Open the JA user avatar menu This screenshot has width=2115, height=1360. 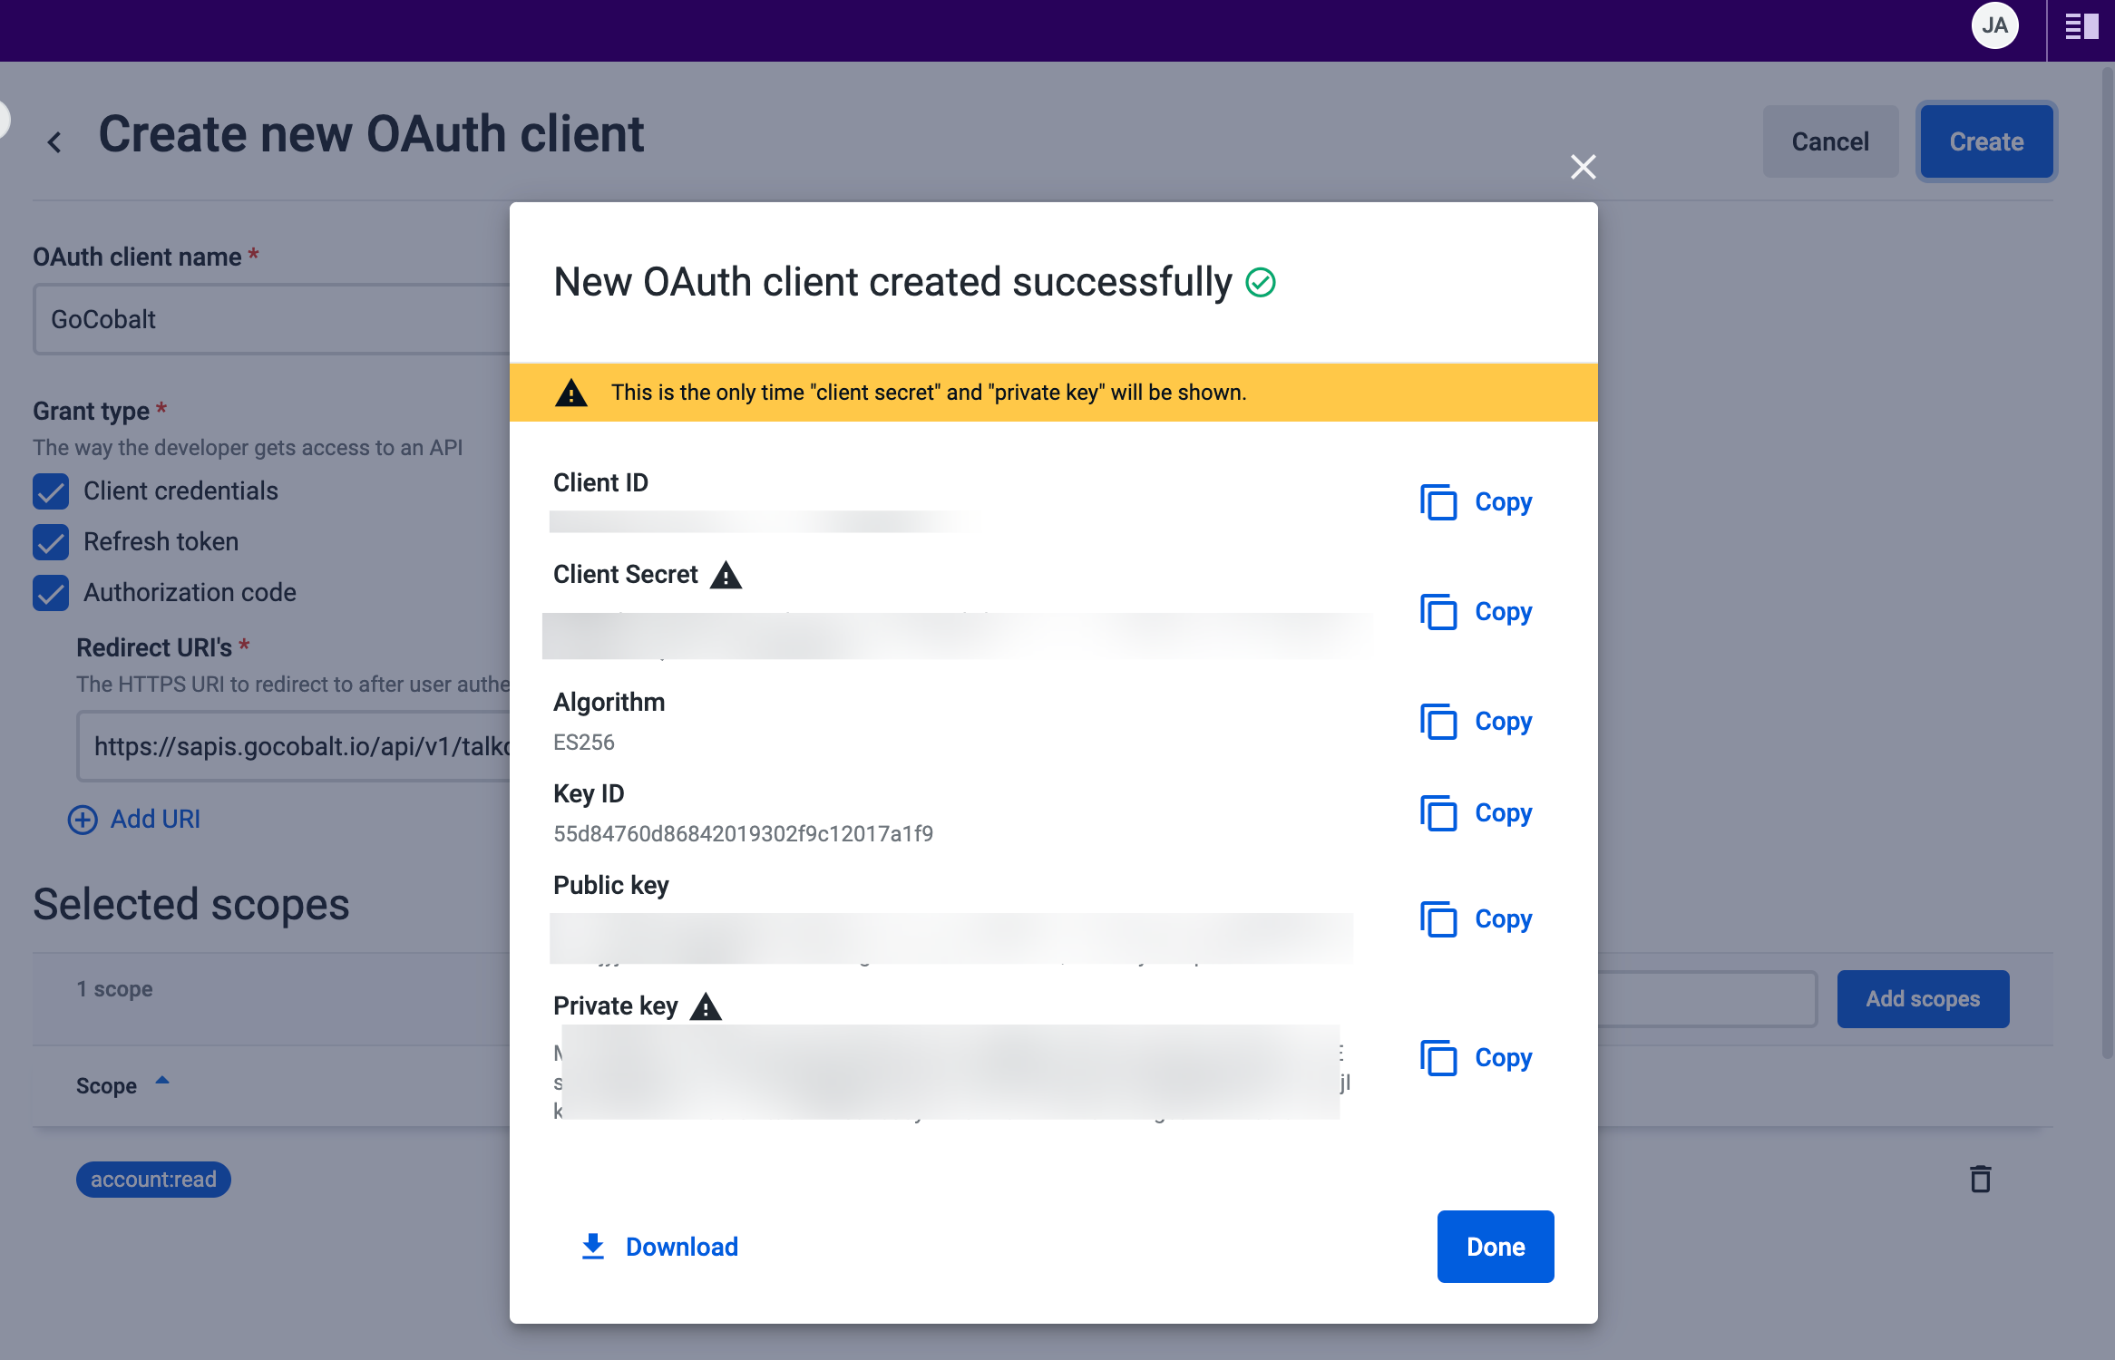[x=1994, y=26]
